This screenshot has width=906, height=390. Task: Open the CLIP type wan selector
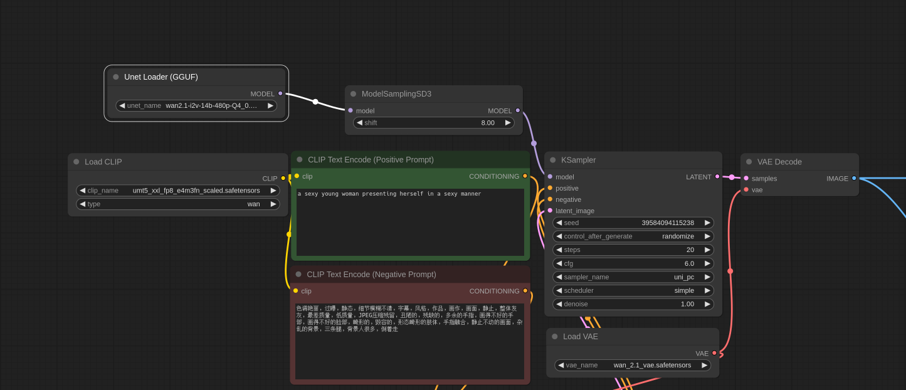[x=178, y=204]
